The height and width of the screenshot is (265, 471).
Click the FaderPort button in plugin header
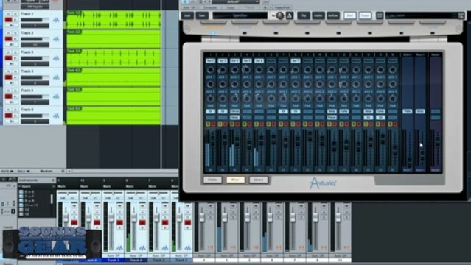pyautogui.click(x=282, y=7)
